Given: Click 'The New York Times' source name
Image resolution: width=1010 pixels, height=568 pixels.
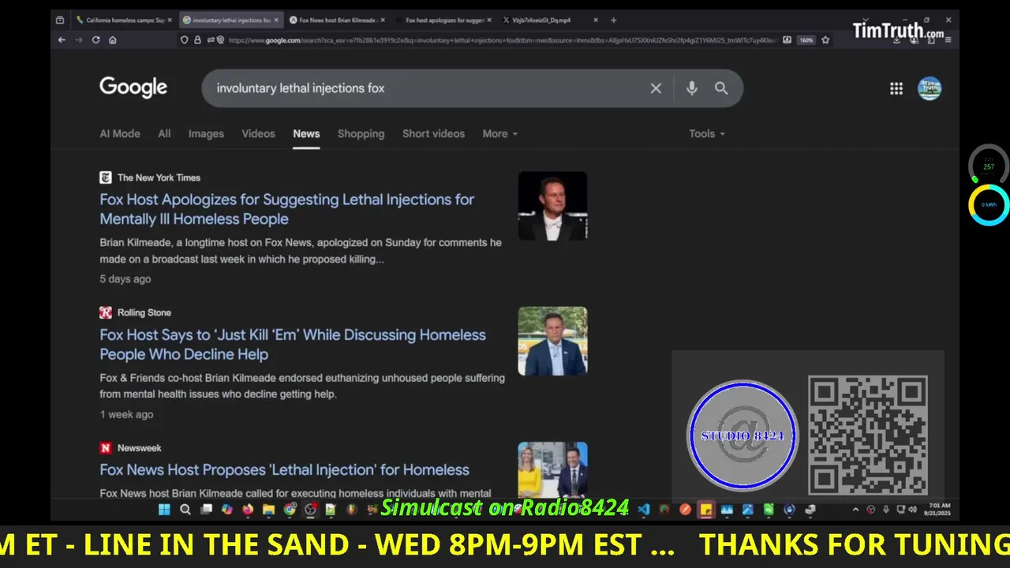Looking at the screenshot, I should click(159, 177).
